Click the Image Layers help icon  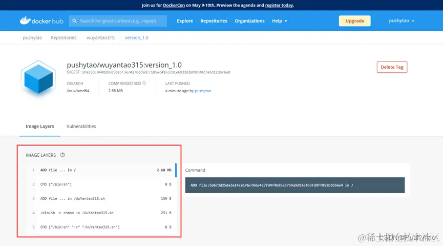coord(62,155)
